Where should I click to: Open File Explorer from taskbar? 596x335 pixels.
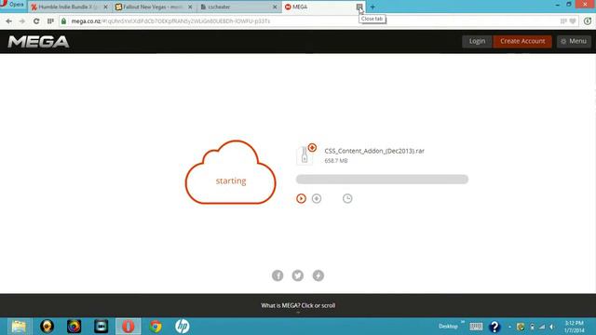coord(19,327)
